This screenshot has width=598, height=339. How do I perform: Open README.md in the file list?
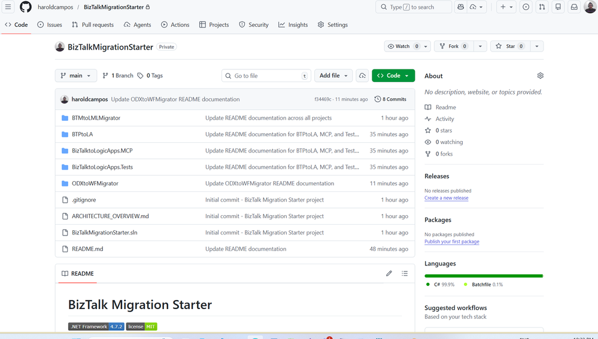[87, 249]
